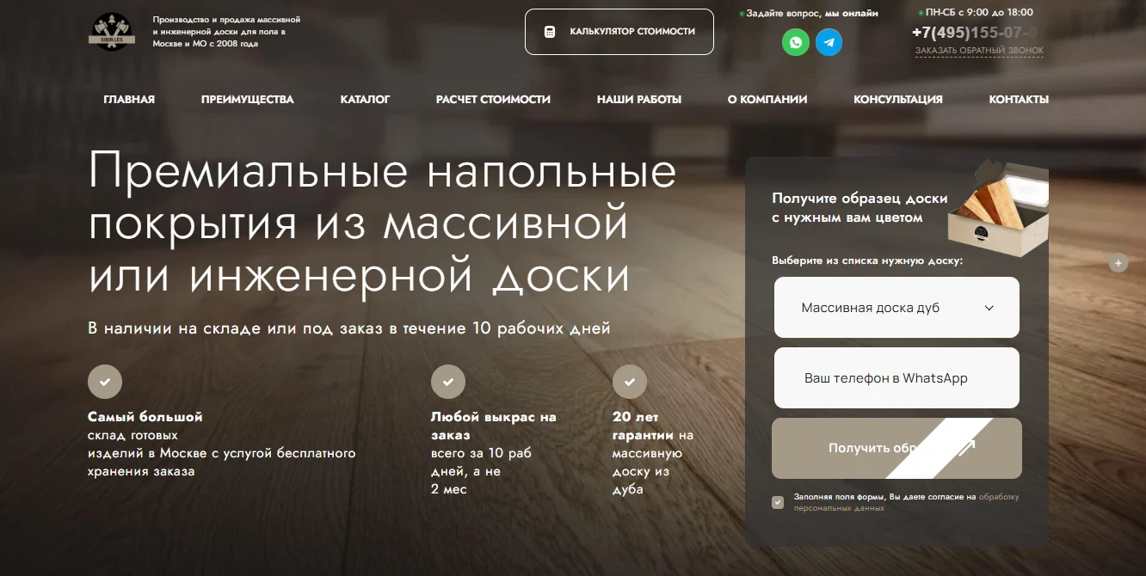Screen dimensions: 1146x576
Task: Toggle the personal data consent checkbox
Action: click(778, 502)
